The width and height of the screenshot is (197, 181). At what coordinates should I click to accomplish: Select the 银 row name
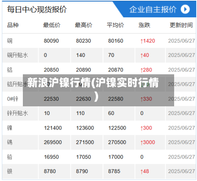pos(10,172)
